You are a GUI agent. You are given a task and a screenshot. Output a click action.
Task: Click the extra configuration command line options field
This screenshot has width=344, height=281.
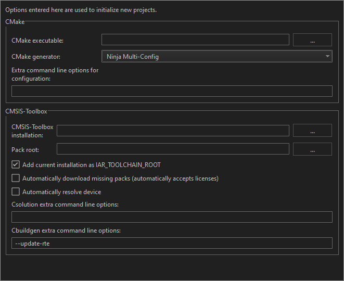(x=172, y=91)
